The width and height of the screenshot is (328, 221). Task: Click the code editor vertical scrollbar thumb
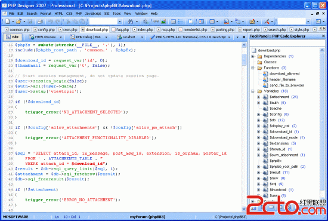pos(244,60)
